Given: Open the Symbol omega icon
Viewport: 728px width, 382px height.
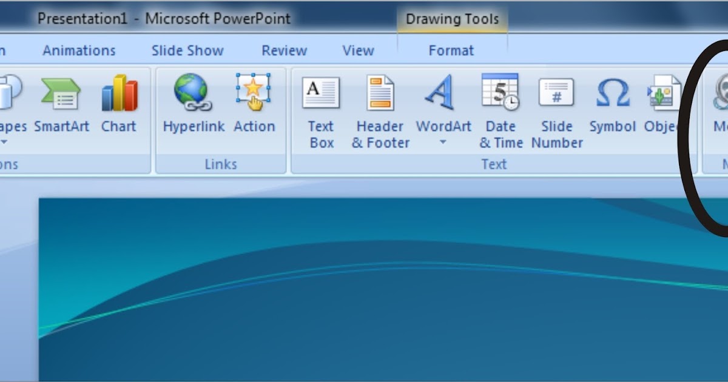Looking at the screenshot, I should tap(612, 93).
